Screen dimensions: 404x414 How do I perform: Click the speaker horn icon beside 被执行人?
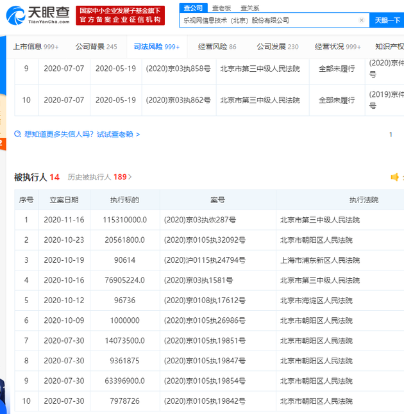[395, 177]
